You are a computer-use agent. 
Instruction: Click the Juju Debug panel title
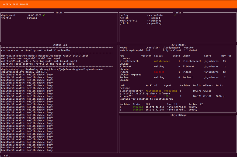click(x=179, y=115)
